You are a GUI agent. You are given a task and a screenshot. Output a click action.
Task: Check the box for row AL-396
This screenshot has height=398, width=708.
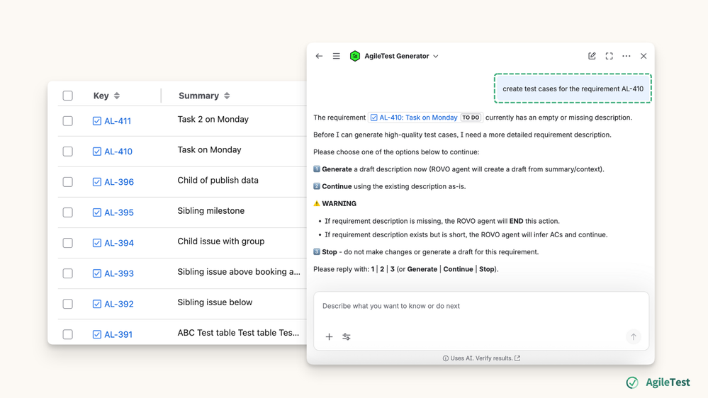coord(68,182)
